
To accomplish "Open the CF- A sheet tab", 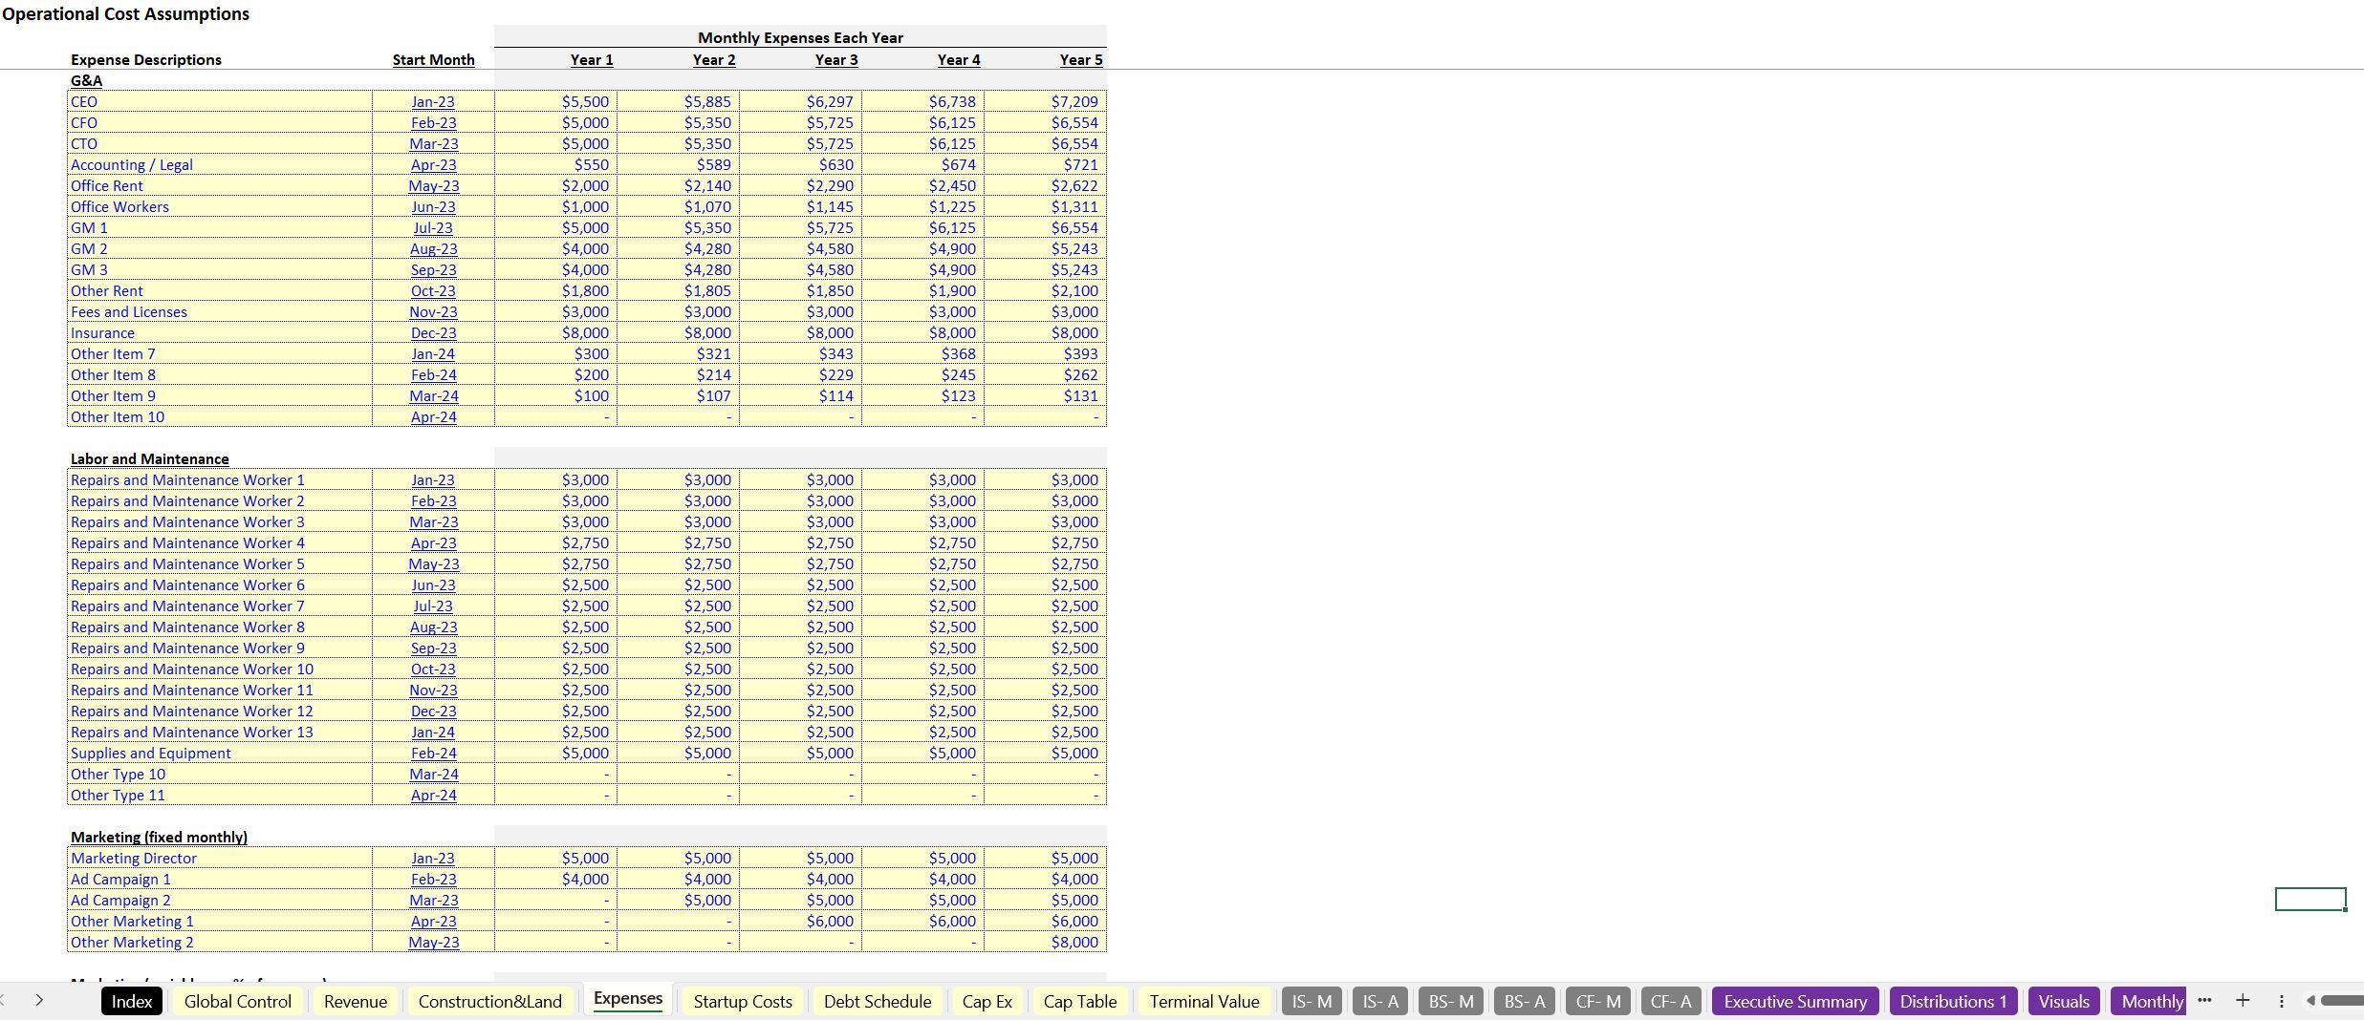I will click(1671, 1001).
